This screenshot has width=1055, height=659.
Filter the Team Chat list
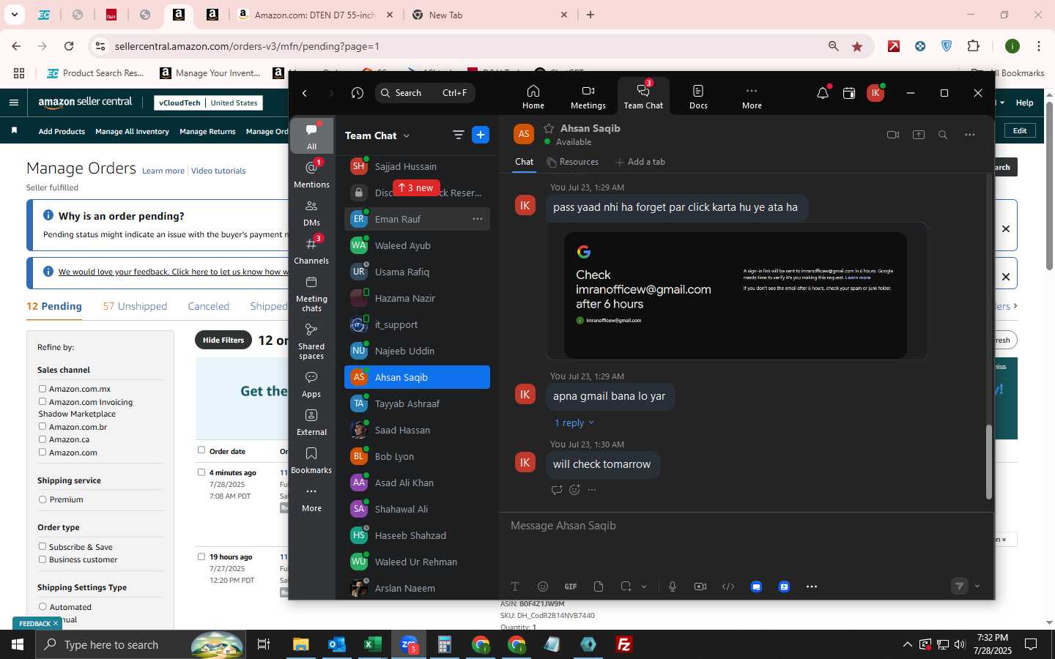point(459,135)
